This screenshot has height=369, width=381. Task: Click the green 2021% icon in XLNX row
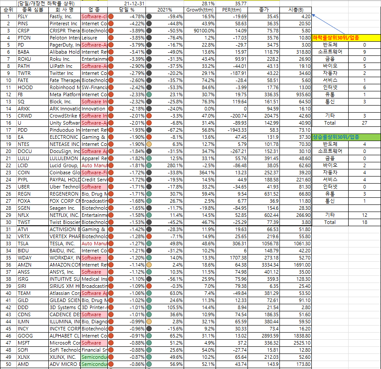tap(149, 357)
